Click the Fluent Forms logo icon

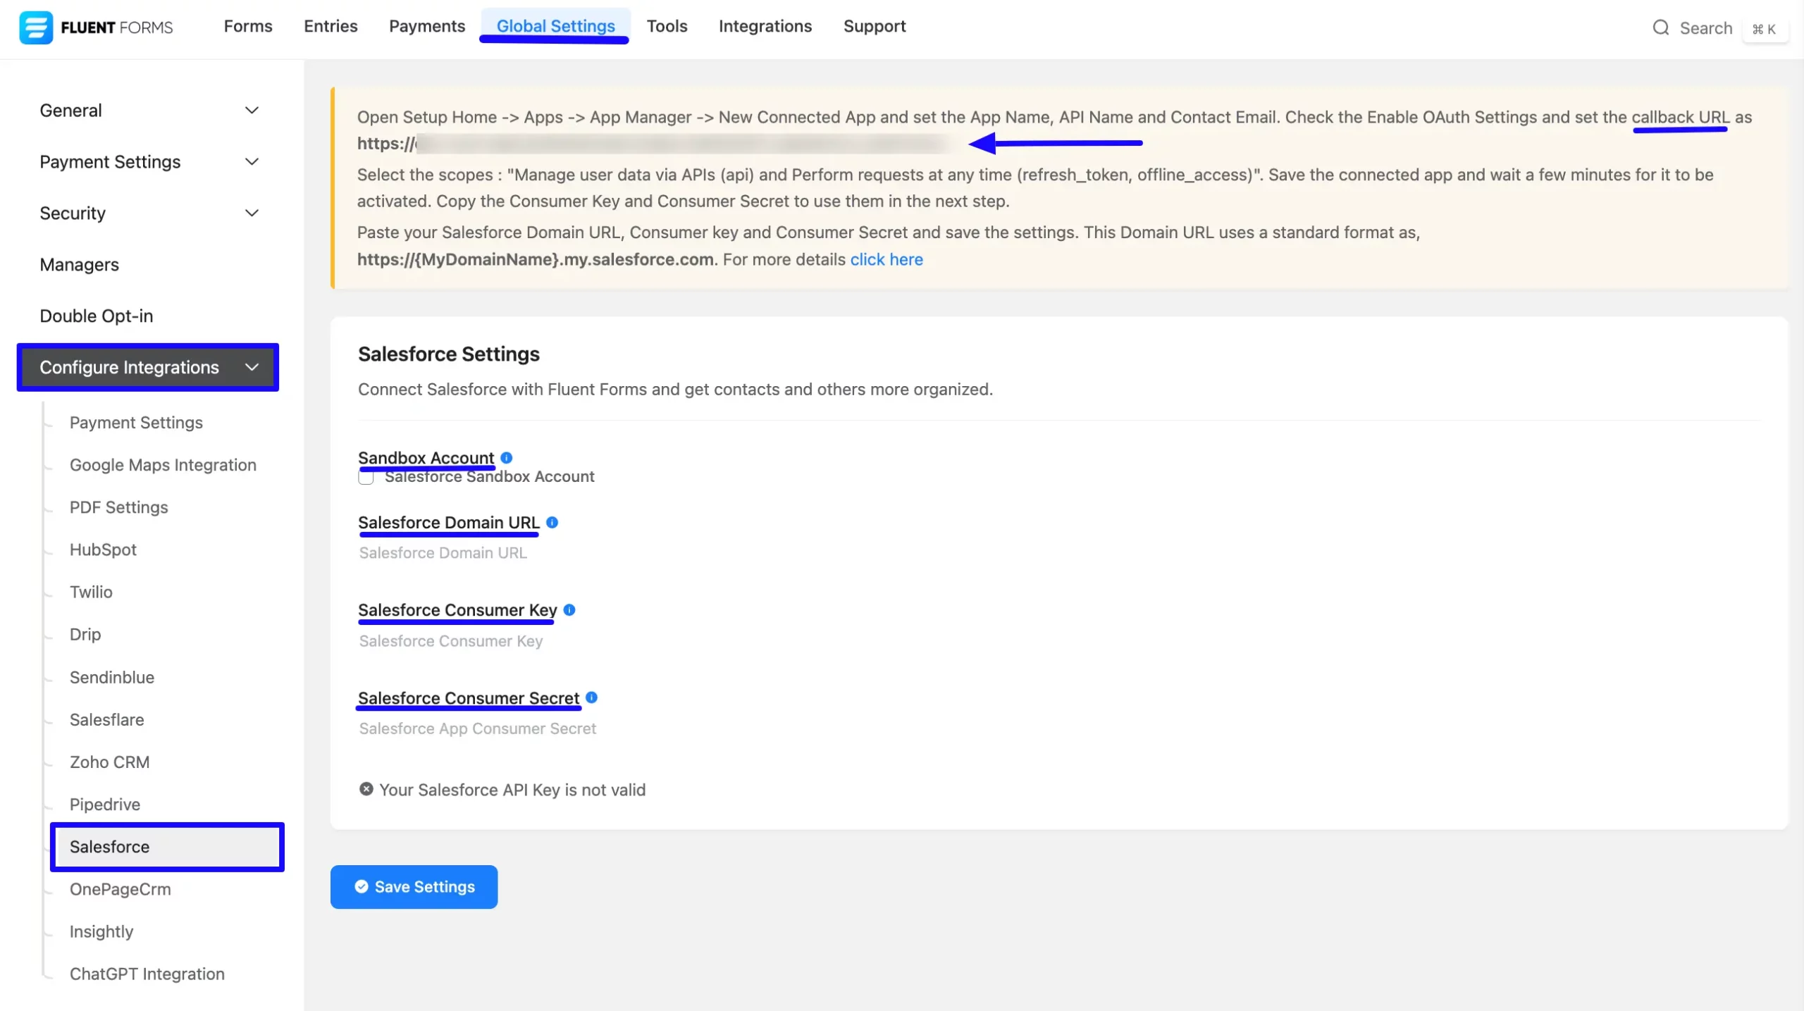click(36, 27)
